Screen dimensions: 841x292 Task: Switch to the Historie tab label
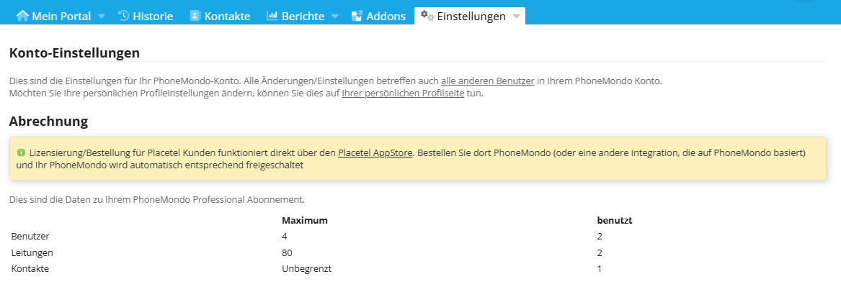153,16
